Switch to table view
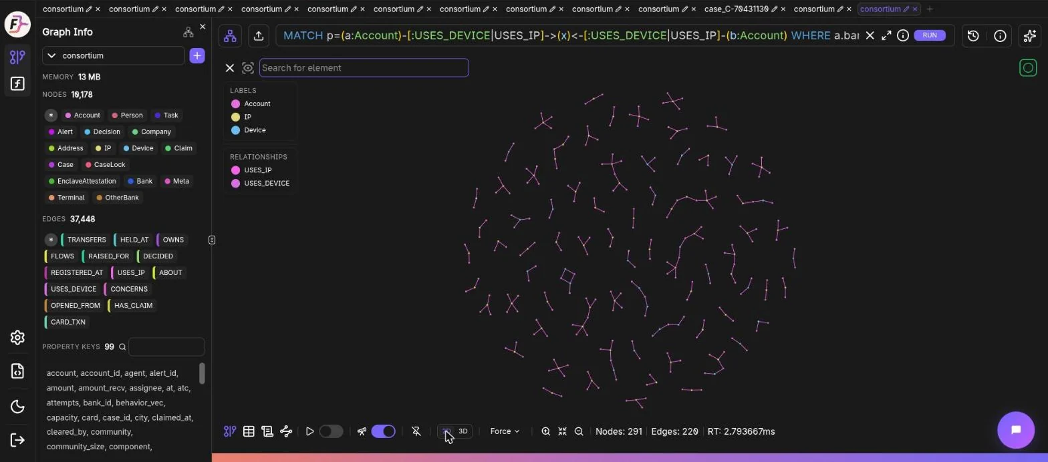The height and width of the screenshot is (462, 1048). 249,431
